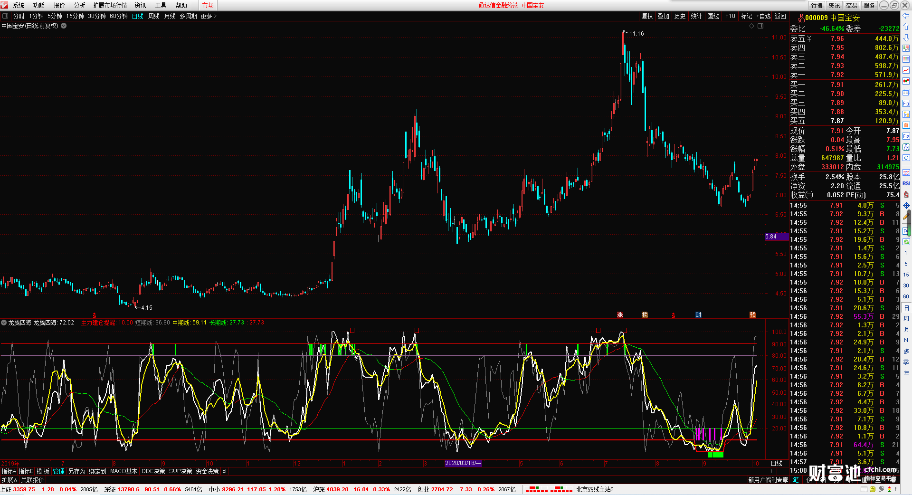The image size is (912, 495).
Task: Switch to the MACD基本 indicator tab
Action: tap(123, 471)
